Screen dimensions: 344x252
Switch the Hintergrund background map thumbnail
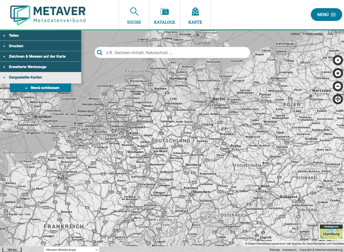click(331, 233)
